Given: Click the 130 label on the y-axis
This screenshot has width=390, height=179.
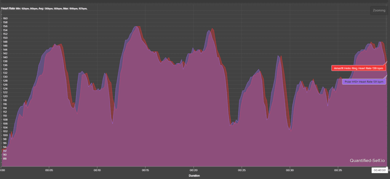Looking at the screenshot, I should [x=5, y=77].
